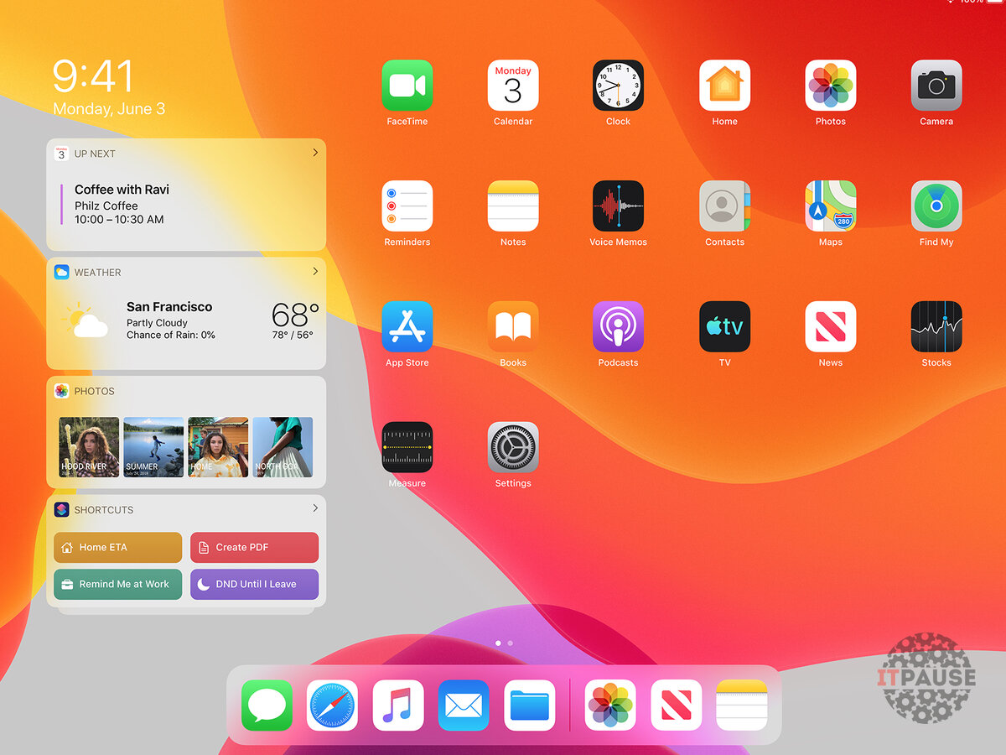Image resolution: width=1006 pixels, height=755 pixels.
Task: Launch the Find My app
Action: (x=936, y=206)
